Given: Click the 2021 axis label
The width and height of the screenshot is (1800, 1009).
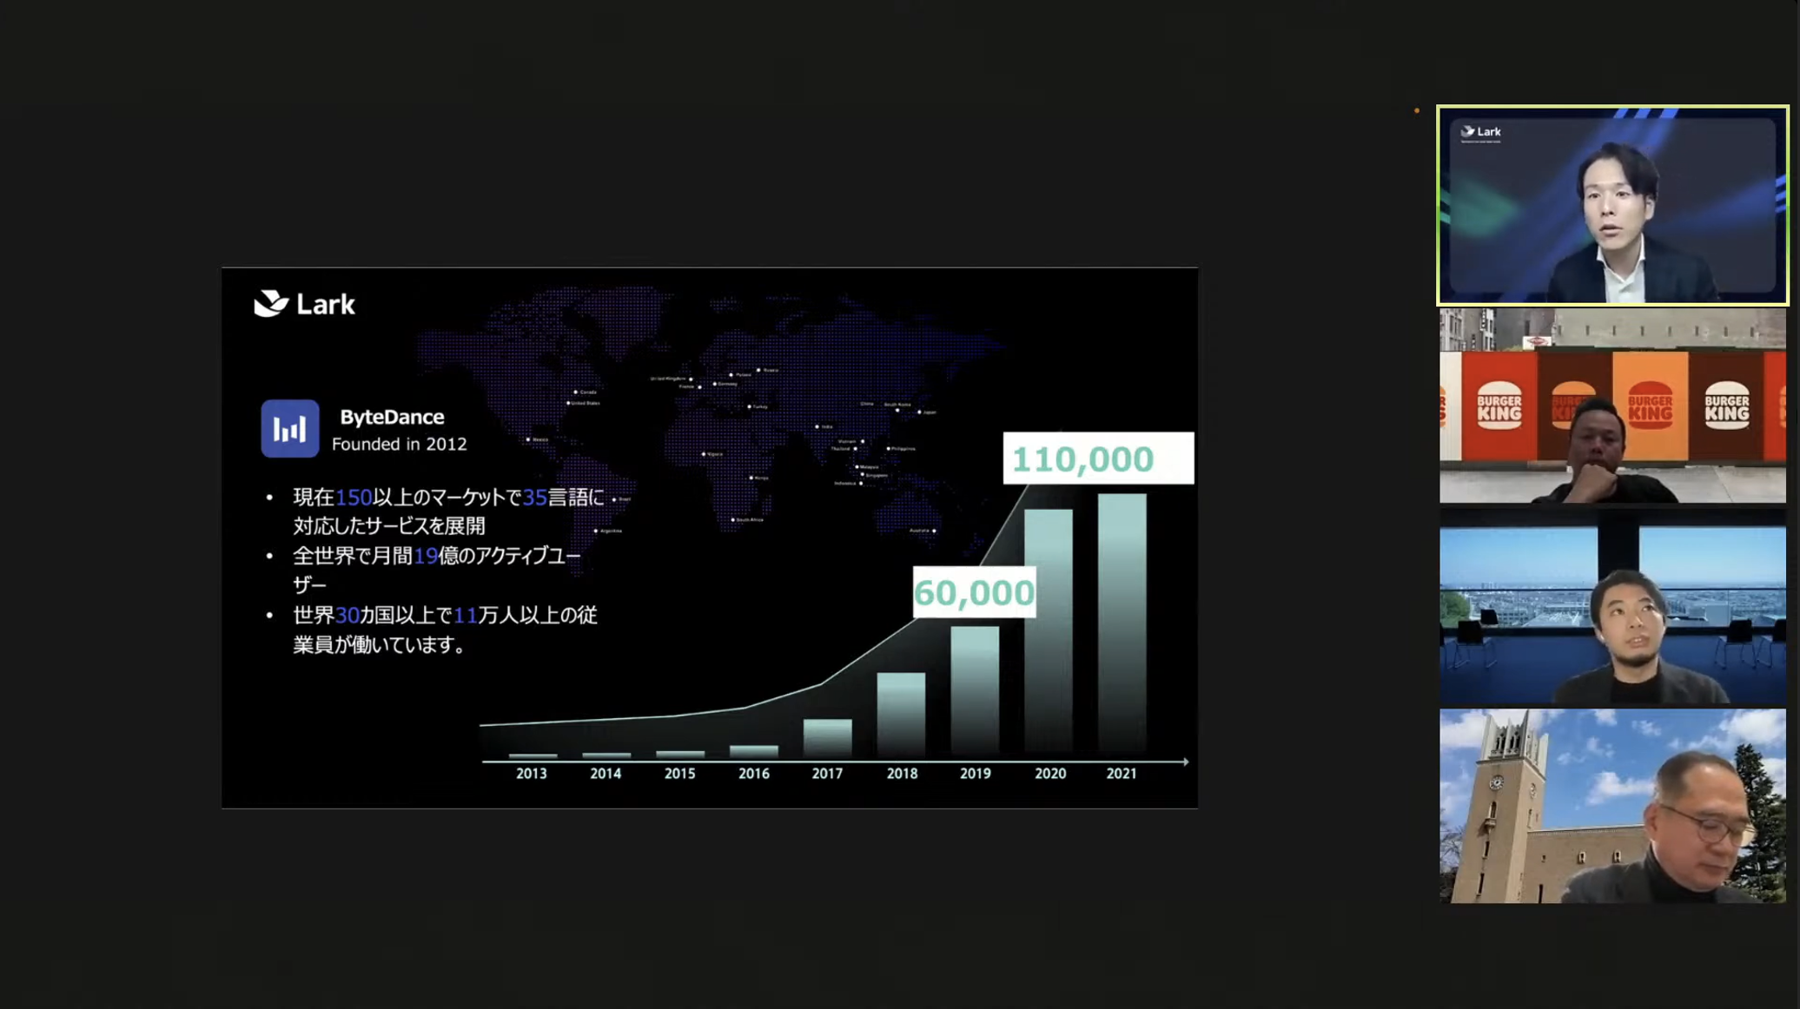Looking at the screenshot, I should [x=1122, y=773].
